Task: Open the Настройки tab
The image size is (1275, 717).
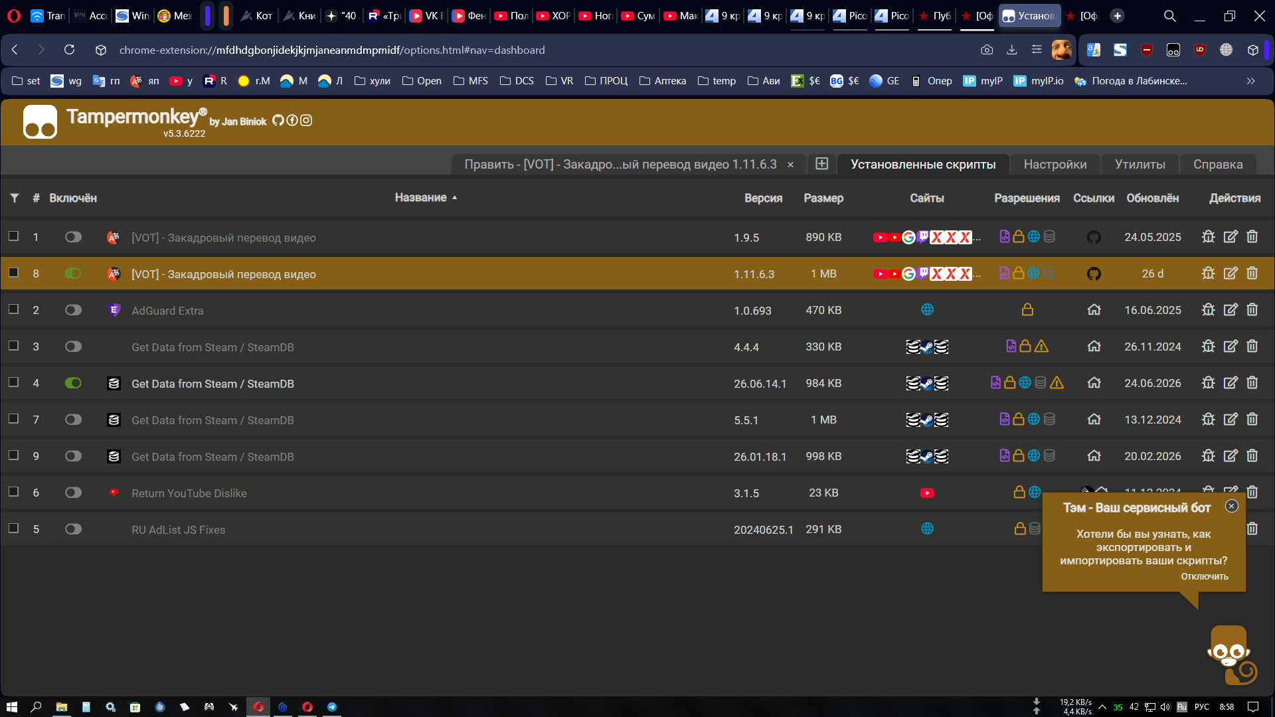Action: pos(1055,164)
